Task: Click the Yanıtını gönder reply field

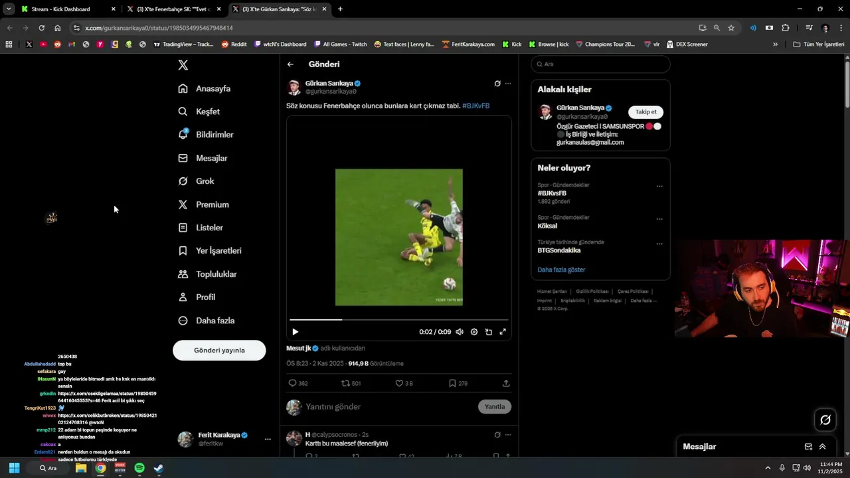Action: 388,406
